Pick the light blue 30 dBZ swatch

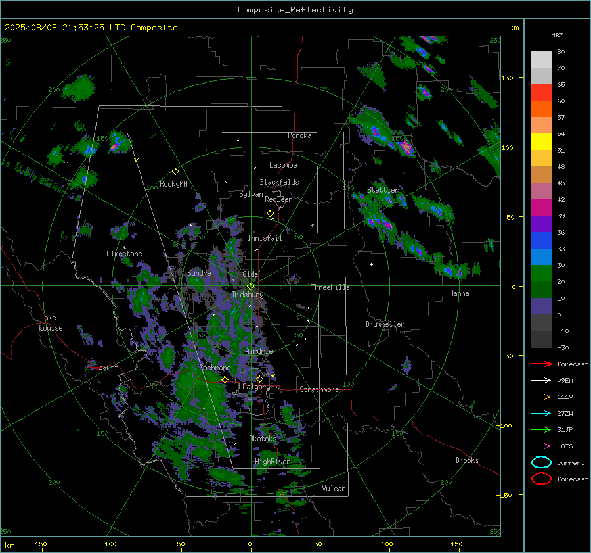[541, 256]
